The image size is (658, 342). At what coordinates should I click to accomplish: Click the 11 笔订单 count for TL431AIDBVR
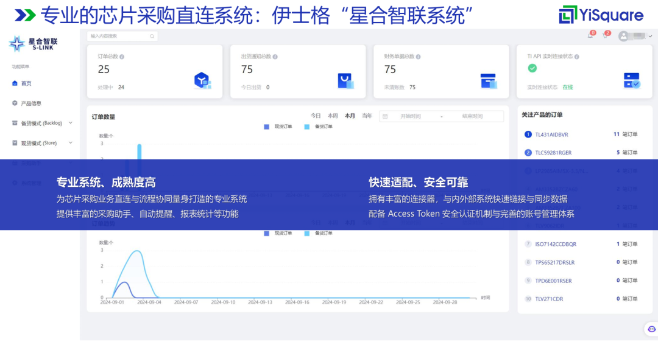point(625,134)
